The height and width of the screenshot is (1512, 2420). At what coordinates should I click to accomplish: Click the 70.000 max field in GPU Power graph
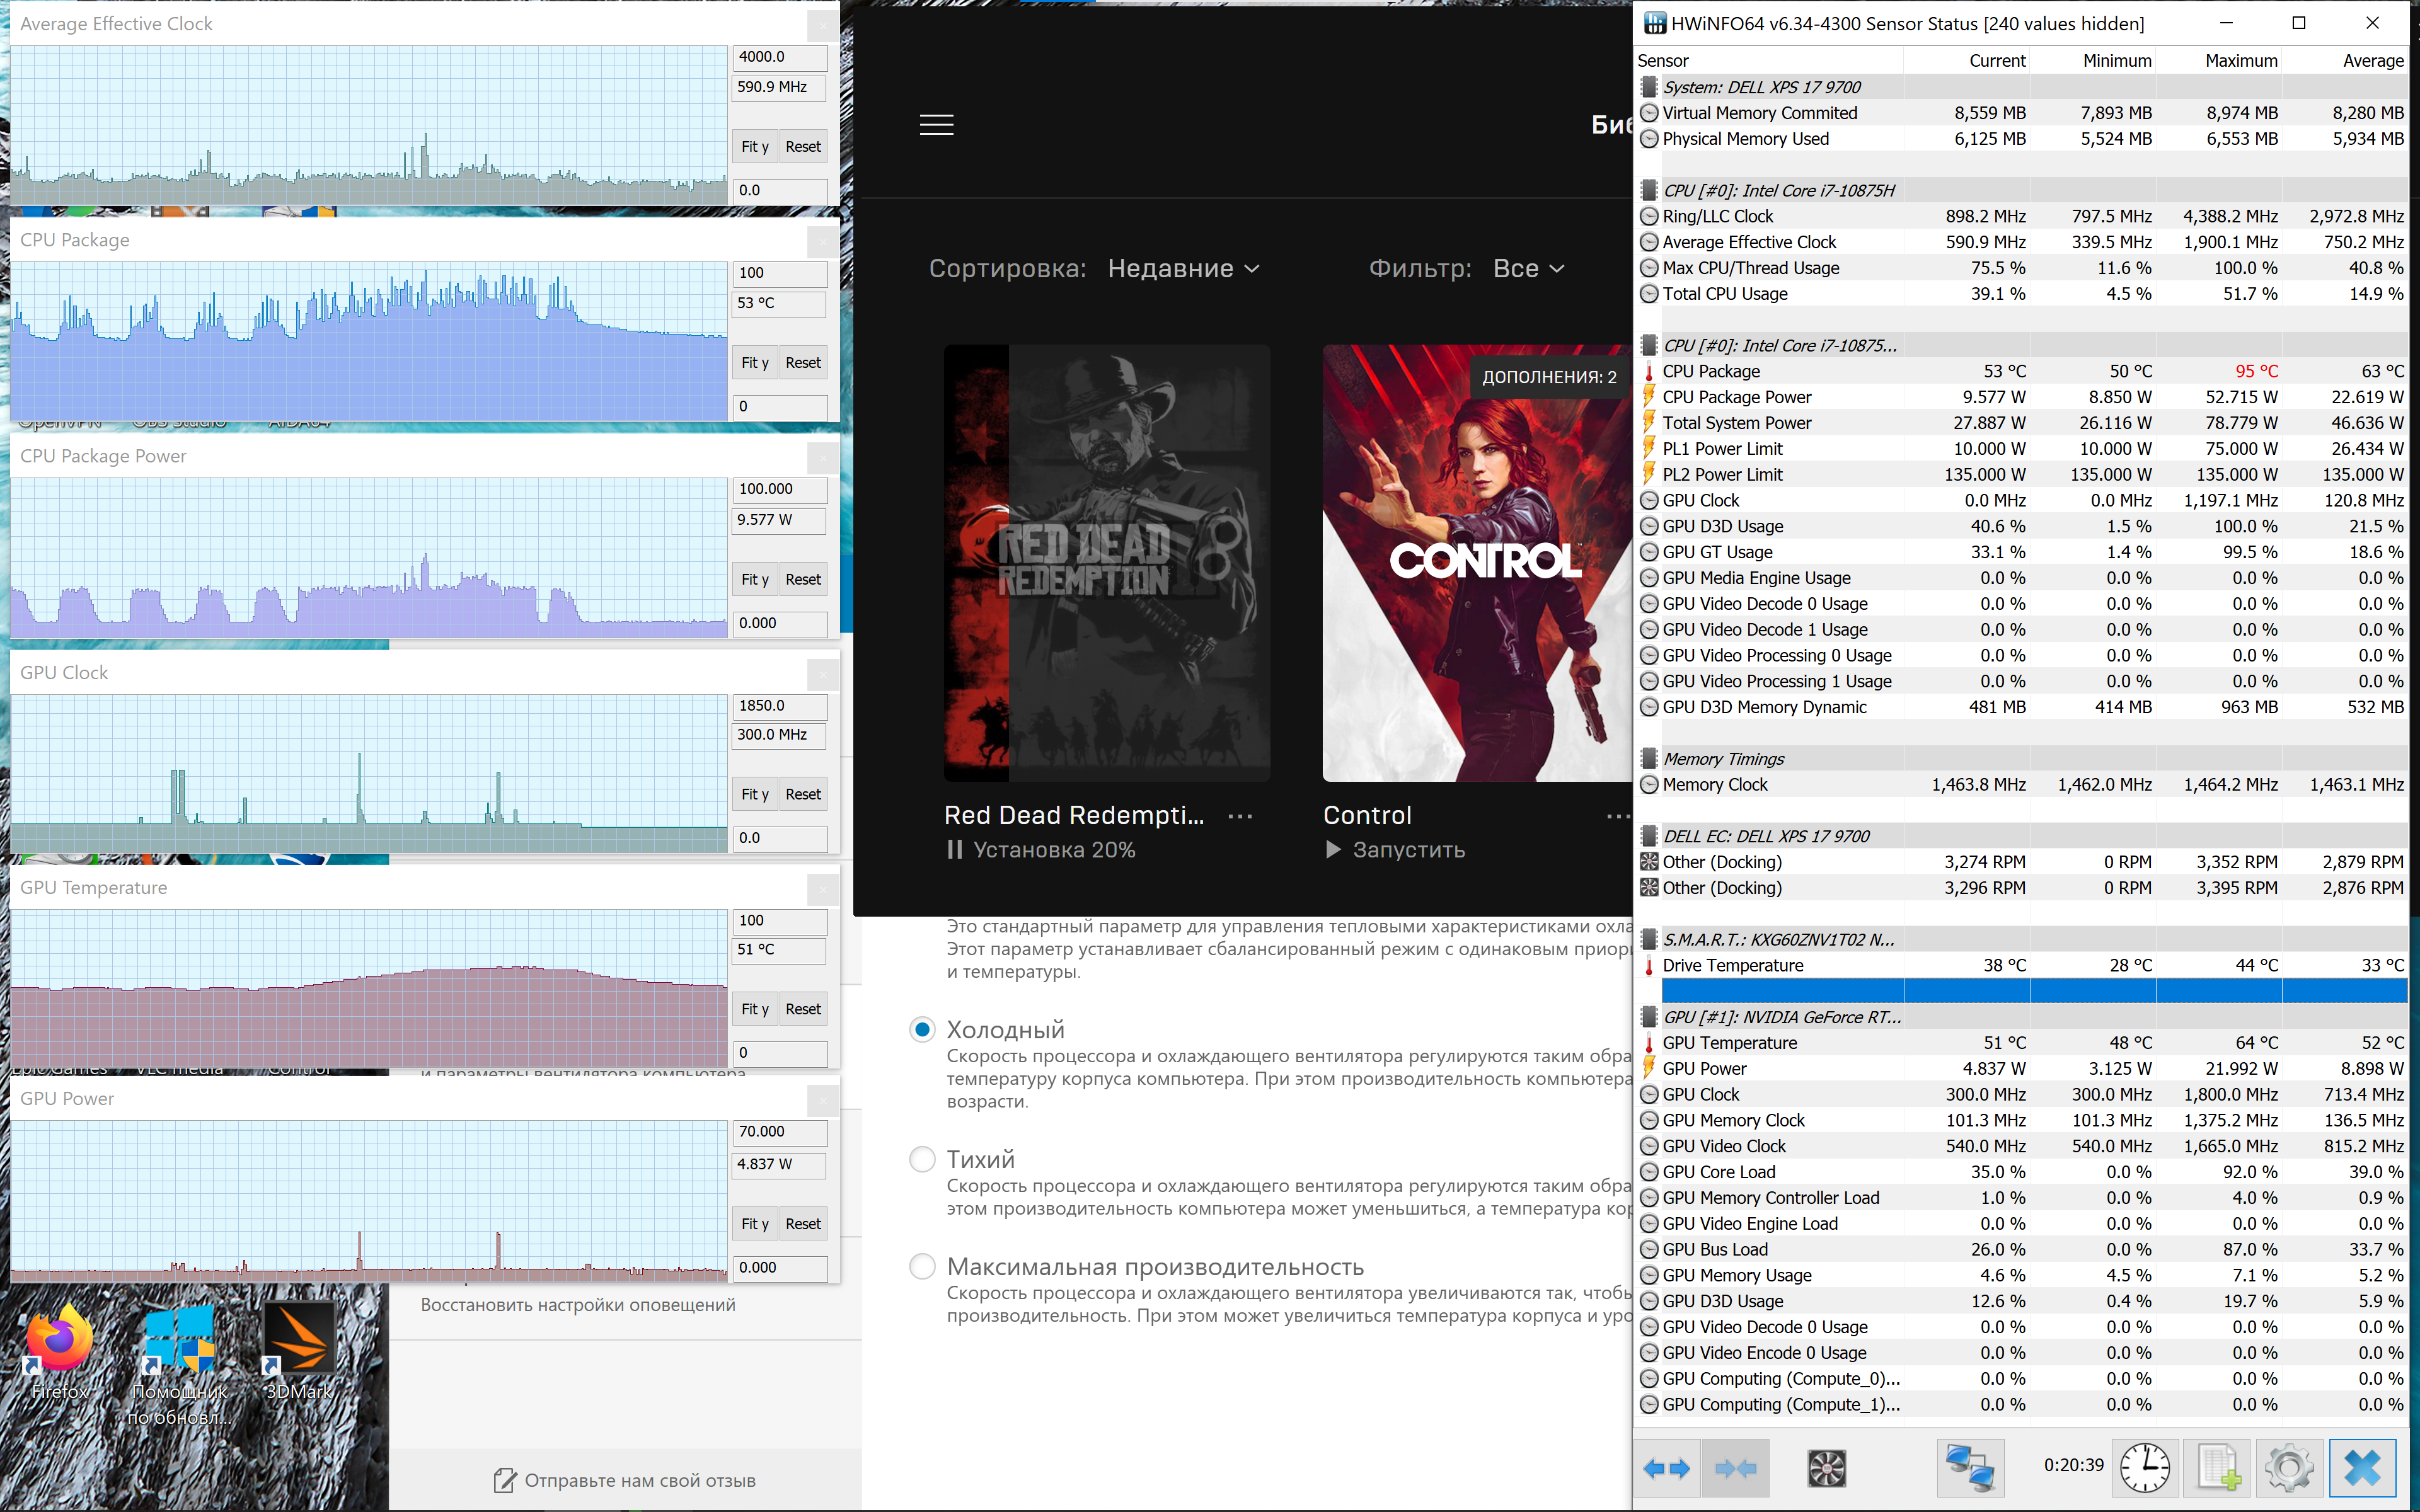pos(780,1132)
